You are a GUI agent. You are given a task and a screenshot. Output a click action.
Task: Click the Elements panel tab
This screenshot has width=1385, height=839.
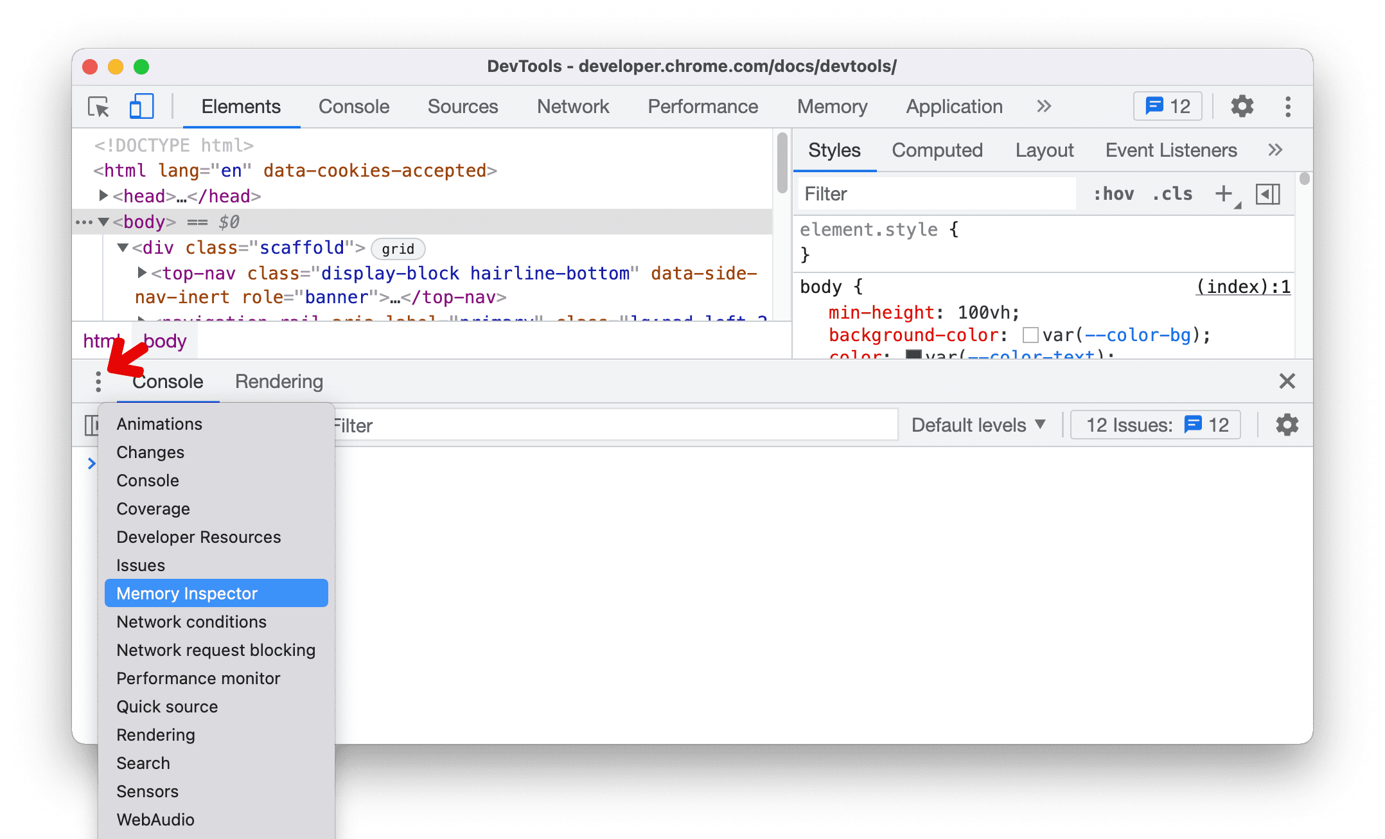[240, 107]
